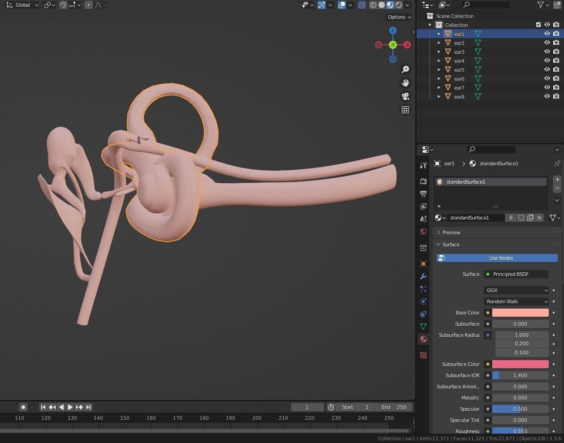The width and height of the screenshot is (564, 443).
Task: Open the World properties tab
Action: click(x=423, y=232)
